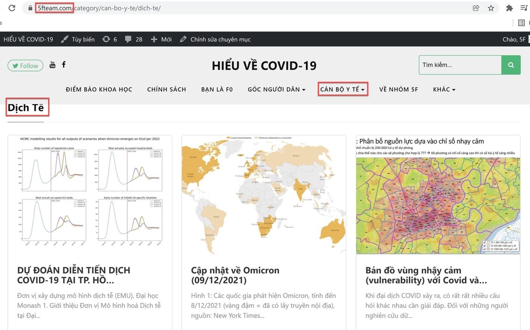Open ĐIỂM BÁO KHOA HỌC menu
Screen dimensions: 530x330
click(99, 89)
